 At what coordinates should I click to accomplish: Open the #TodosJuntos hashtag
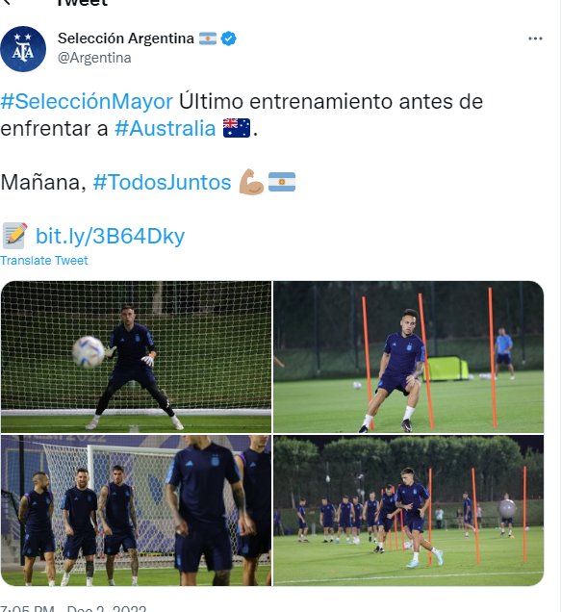pyautogui.click(x=162, y=182)
